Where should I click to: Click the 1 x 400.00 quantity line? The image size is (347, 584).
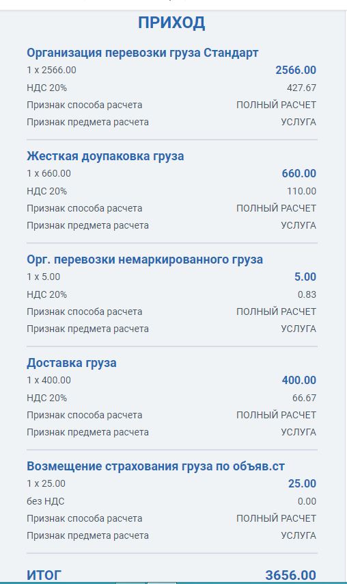pyautogui.click(x=48, y=380)
